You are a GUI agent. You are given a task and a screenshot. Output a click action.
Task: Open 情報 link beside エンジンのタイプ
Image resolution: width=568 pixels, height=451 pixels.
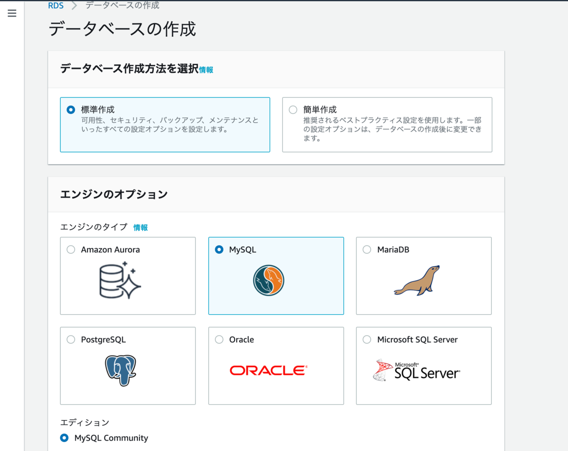point(141,227)
